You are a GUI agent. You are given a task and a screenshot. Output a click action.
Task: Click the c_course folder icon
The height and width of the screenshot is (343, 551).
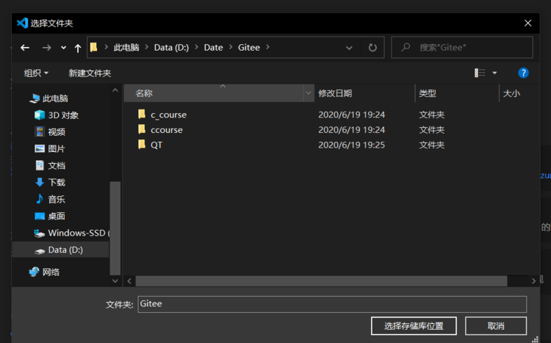(142, 114)
